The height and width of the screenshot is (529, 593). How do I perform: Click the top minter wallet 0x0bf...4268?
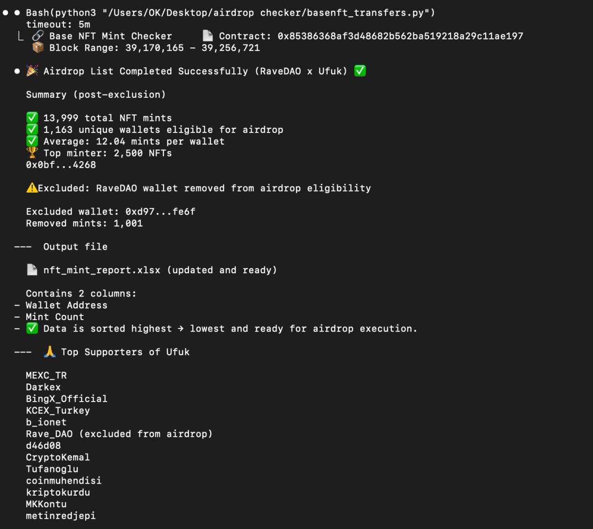click(x=61, y=165)
